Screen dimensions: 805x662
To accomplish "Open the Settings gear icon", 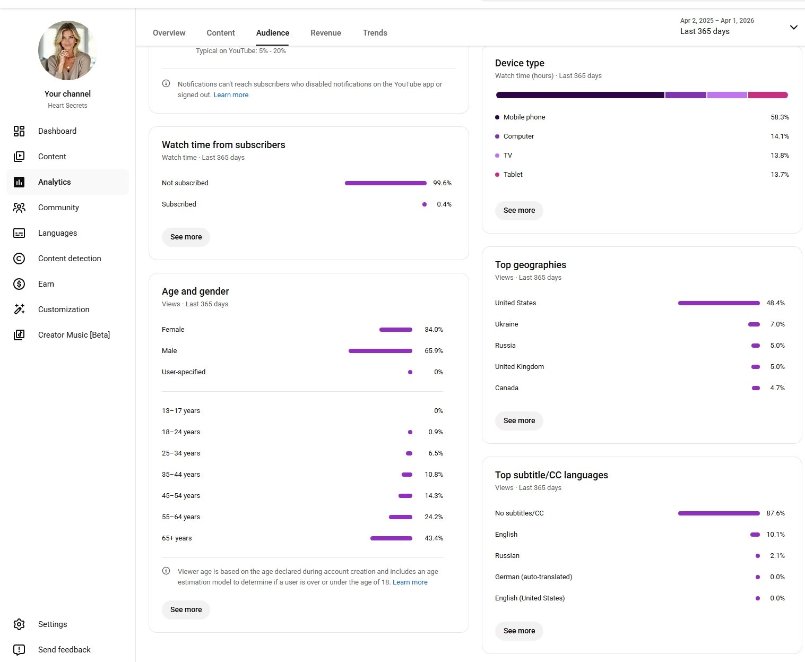I will tap(19, 624).
